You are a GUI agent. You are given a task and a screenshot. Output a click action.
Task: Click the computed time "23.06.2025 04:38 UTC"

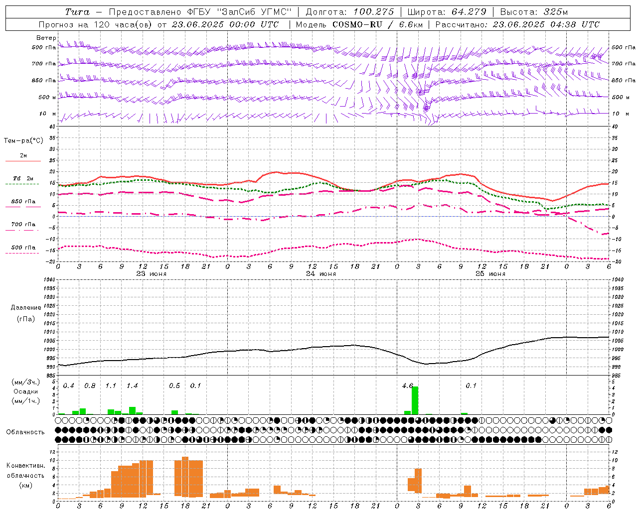tap(546, 24)
